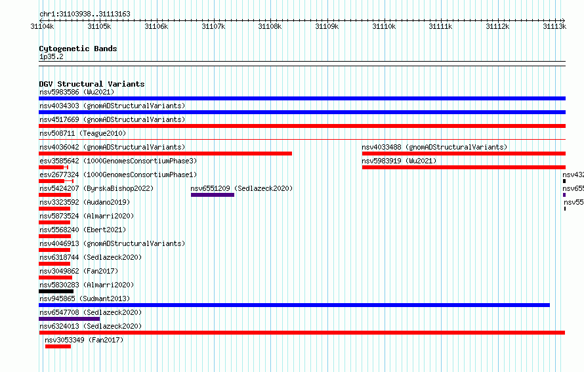Click the 31109k ruler position label

(327, 26)
